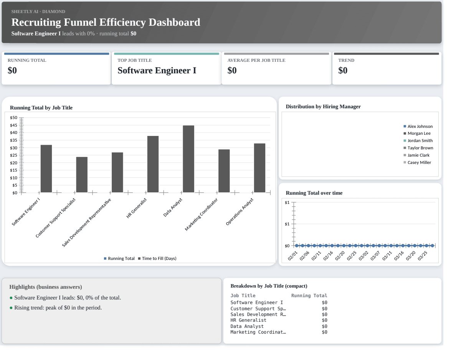Click the 03/02 date label on the time axis
Screen dimensions: 471x354
364,256
